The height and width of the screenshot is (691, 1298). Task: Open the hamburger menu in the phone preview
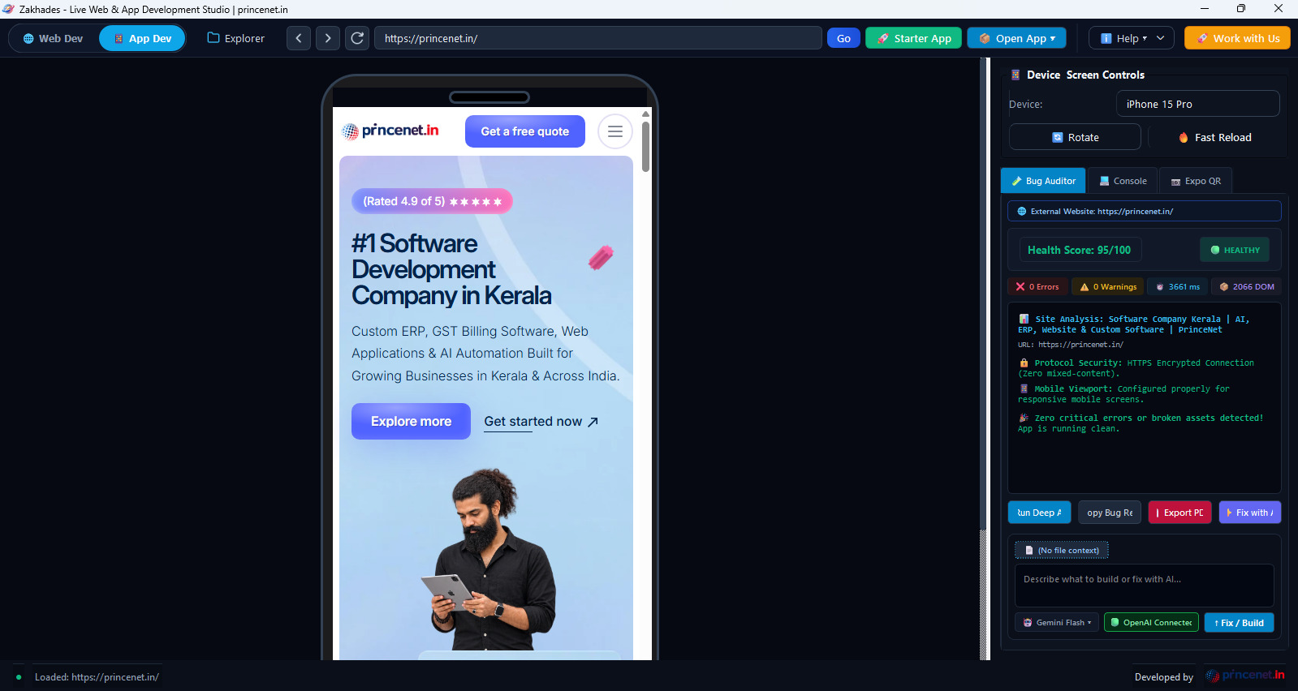coord(615,131)
